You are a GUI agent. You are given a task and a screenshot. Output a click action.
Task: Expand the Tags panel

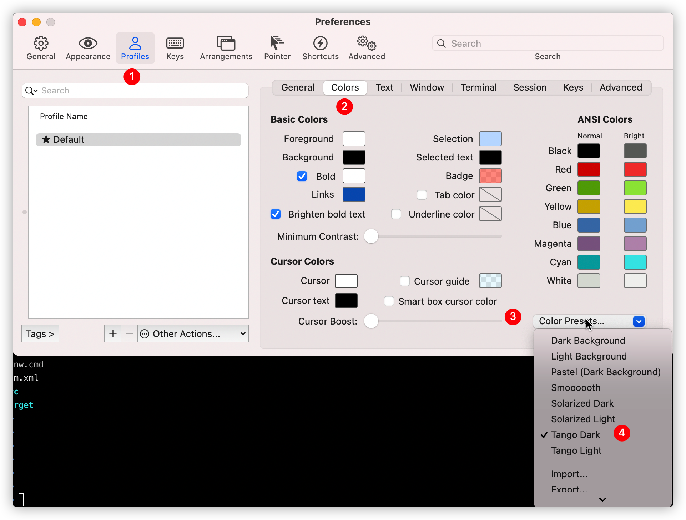(40, 333)
